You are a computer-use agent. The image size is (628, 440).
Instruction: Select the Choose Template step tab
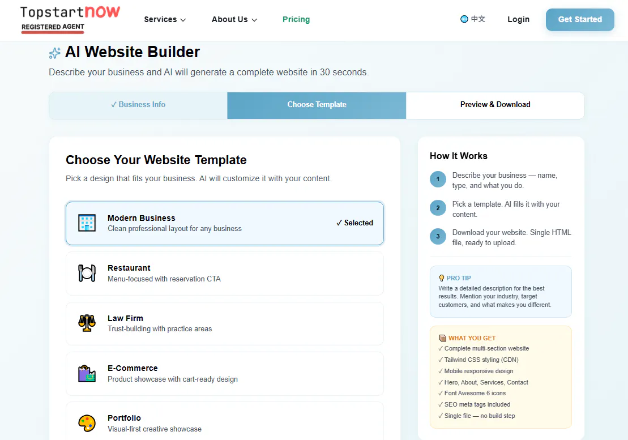coord(317,105)
